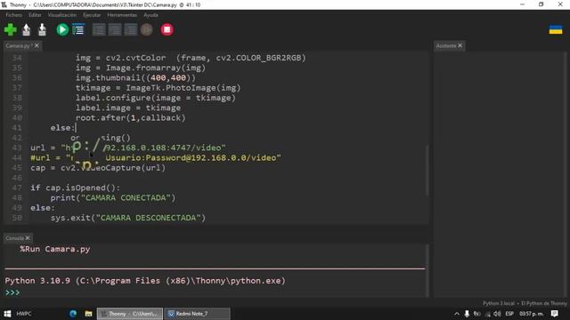Click the line cap = cv2.VideoCapture(url)

[98, 168]
